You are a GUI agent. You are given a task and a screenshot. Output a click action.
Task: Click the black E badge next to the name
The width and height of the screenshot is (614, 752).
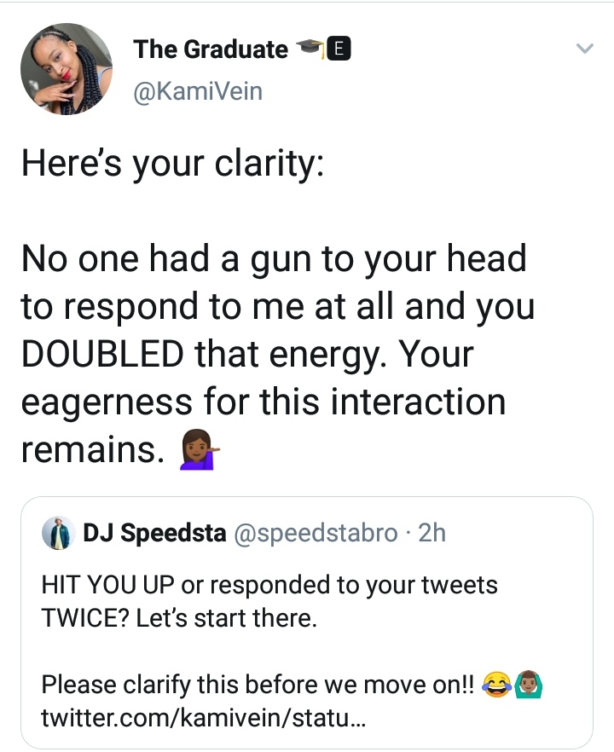(337, 49)
